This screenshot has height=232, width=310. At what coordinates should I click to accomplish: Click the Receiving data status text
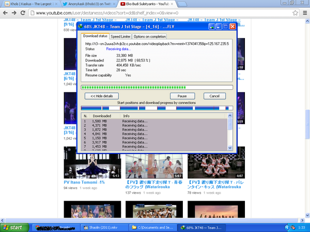click(118, 49)
